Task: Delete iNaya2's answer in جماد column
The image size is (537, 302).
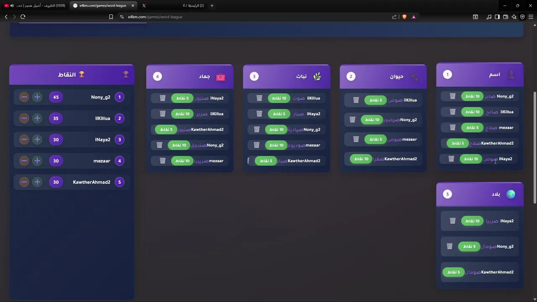Action: click(x=163, y=98)
